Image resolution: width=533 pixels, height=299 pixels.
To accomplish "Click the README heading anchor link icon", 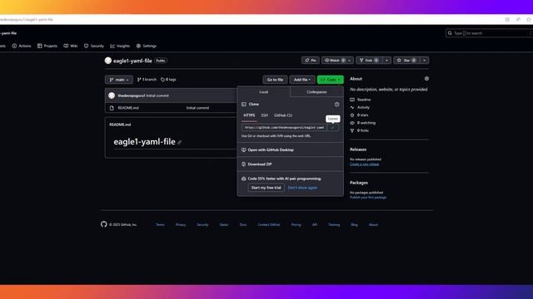I will point(180,142).
